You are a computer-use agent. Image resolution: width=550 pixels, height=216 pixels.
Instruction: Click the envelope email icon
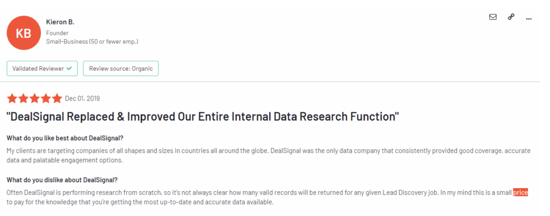tap(493, 17)
